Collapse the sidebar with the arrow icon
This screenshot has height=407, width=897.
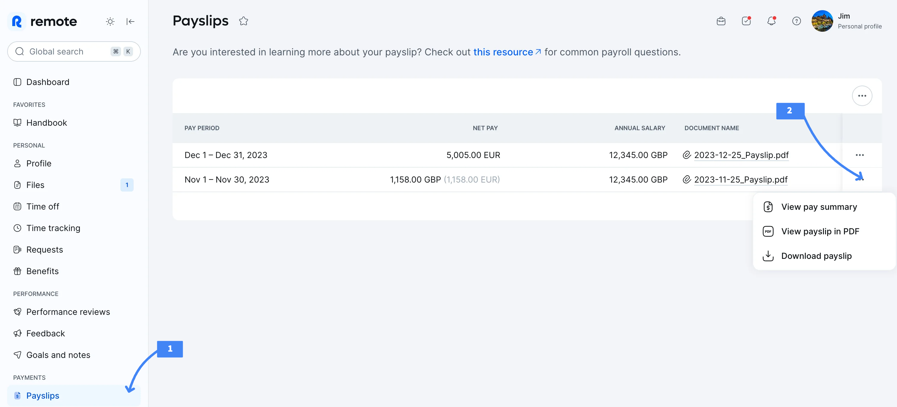[130, 22]
